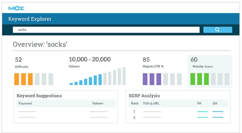Click rank number 2 in SERP Analysis
The height and width of the screenshot is (133, 242).
point(134,118)
